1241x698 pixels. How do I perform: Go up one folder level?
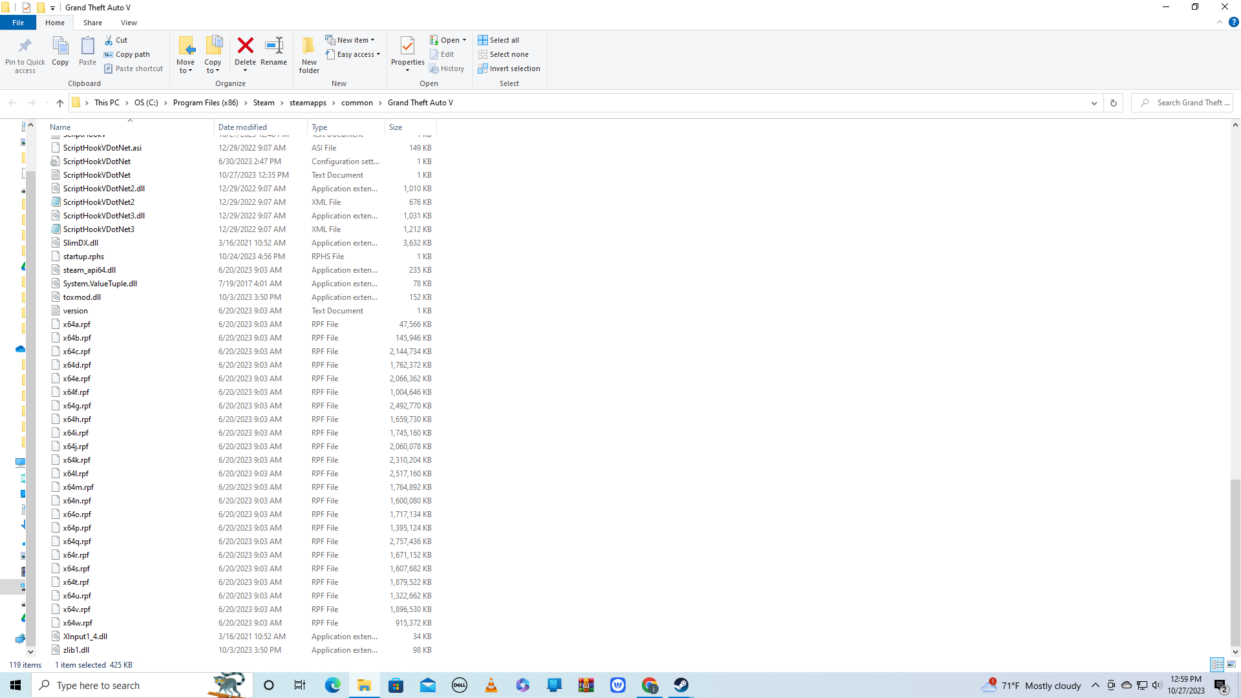pos(60,103)
